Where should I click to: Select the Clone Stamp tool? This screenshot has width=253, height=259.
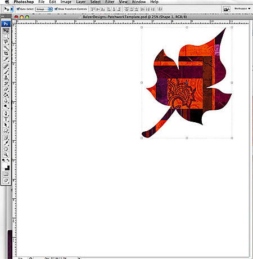6,78
